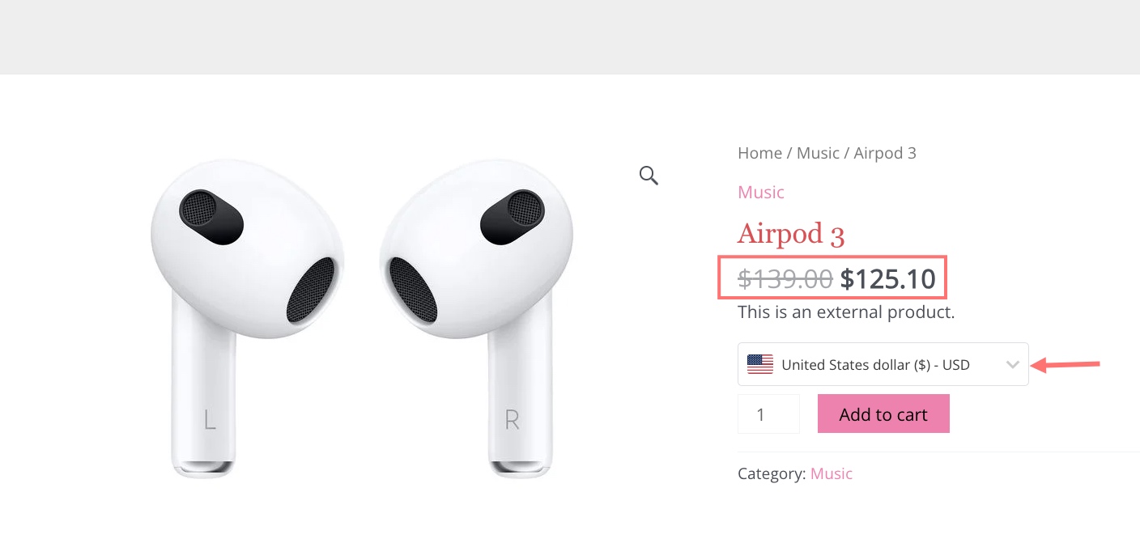1140x560 pixels.
Task: Expand the currency dropdown chevron arrow
Action: click(1012, 364)
